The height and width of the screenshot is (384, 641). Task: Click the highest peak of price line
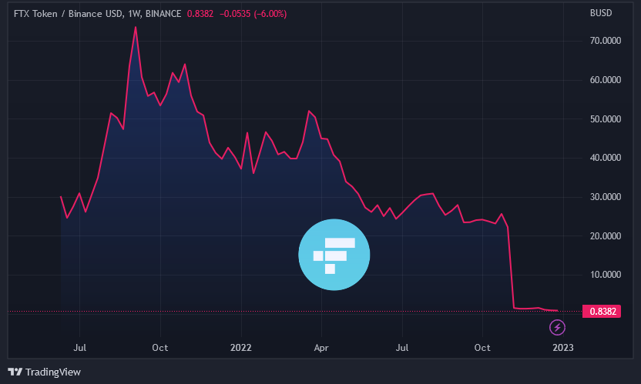coord(136,27)
